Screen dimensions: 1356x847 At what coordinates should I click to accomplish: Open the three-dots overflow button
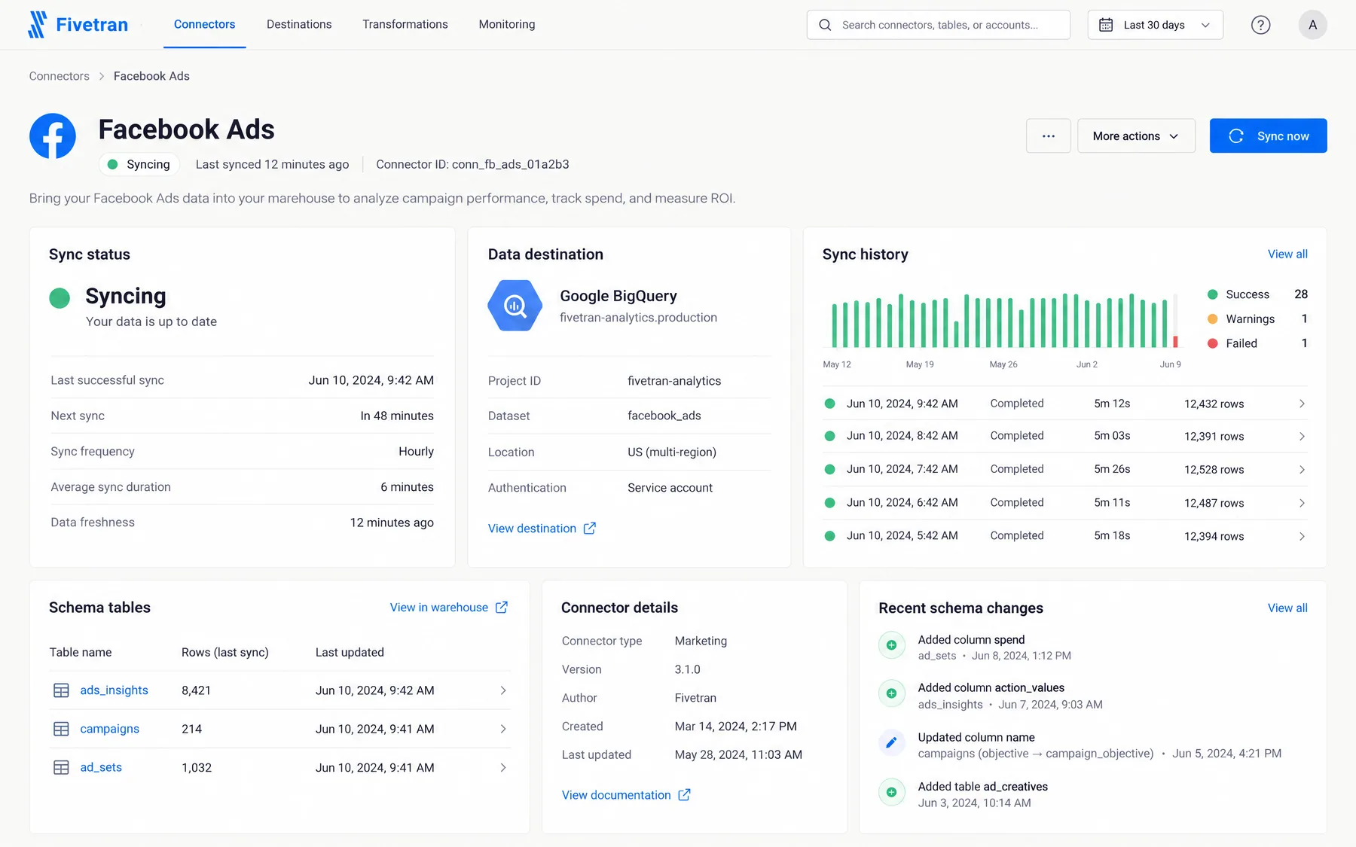pos(1048,136)
